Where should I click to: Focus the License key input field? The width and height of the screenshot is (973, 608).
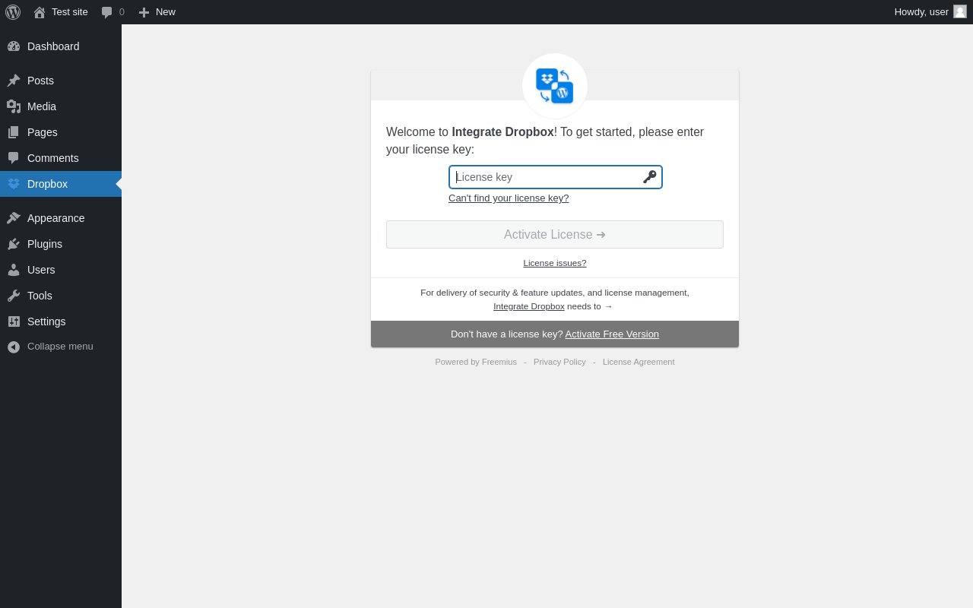pos(556,177)
